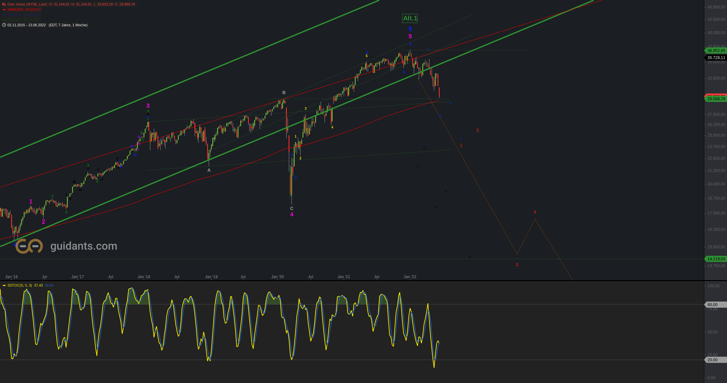
Task: Click the black 35.728,11 price tag
Action: 716,58
